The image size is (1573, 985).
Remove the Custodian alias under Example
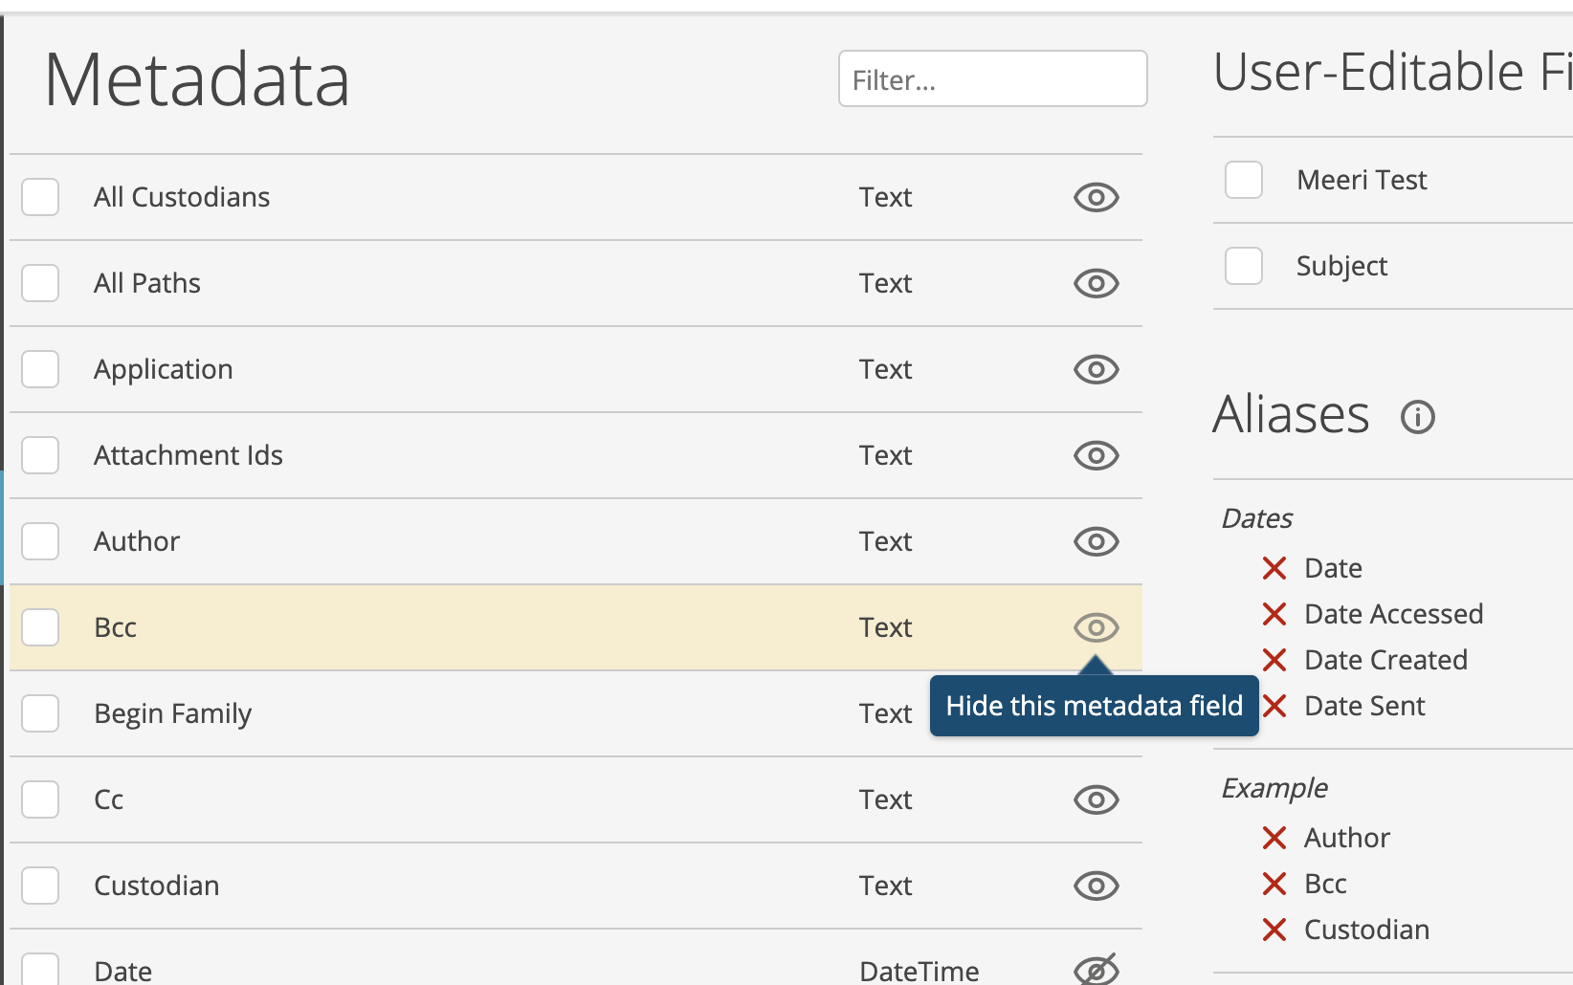click(x=1274, y=930)
